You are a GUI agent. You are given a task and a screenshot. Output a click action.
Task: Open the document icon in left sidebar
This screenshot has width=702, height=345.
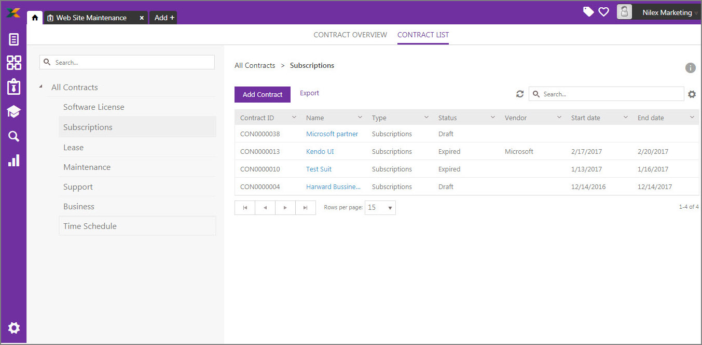[14, 39]
